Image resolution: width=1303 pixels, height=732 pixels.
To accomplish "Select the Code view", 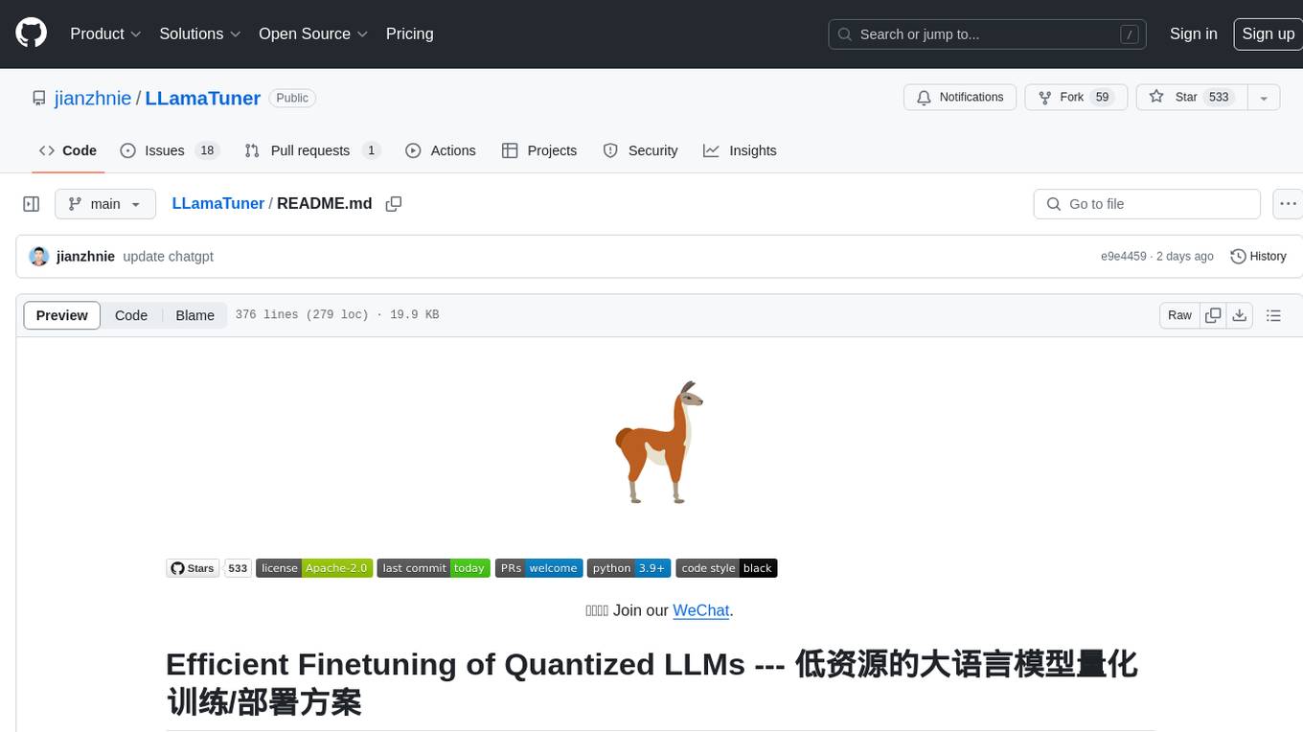I will click(x=131, y=315).
